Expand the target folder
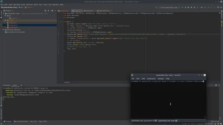Image resolution: width=223 pixels, height=125 pixels. point(6,20)
